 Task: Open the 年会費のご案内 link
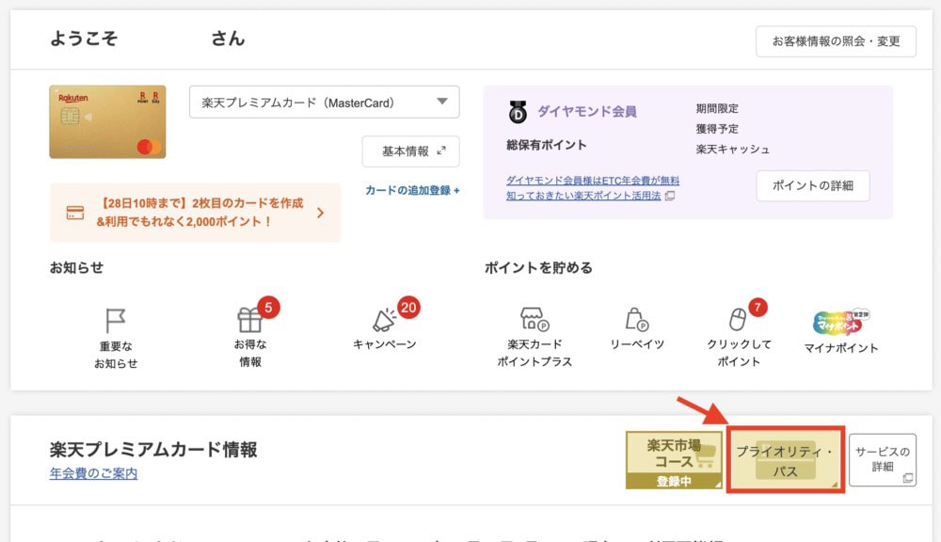point(93,473)
